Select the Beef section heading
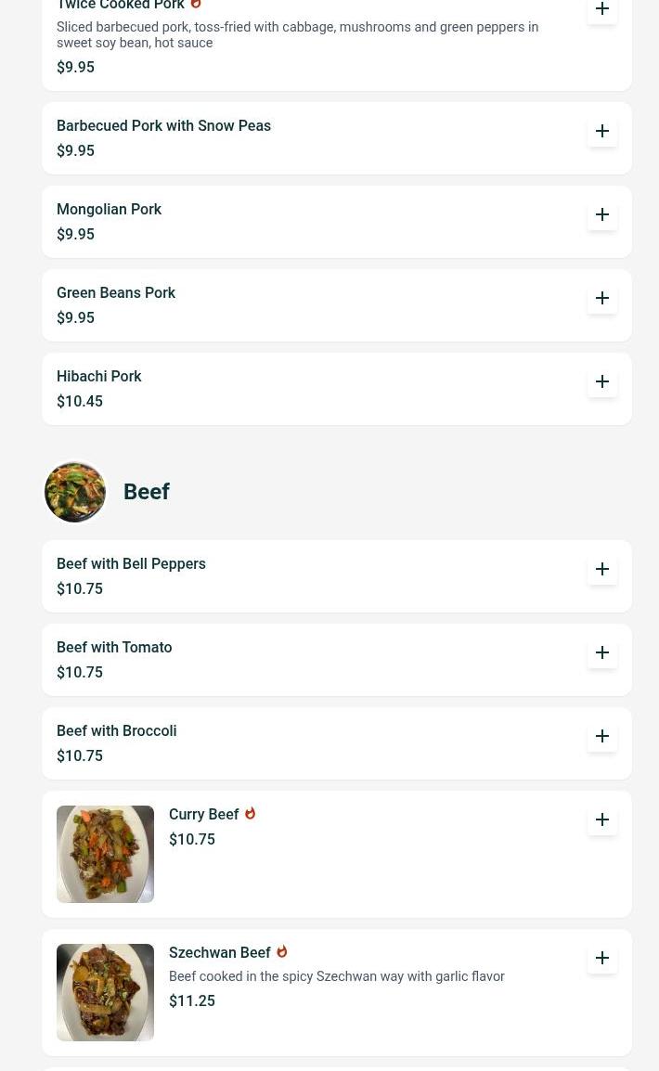Viewport: 659px width, 1071px height. 146,492
